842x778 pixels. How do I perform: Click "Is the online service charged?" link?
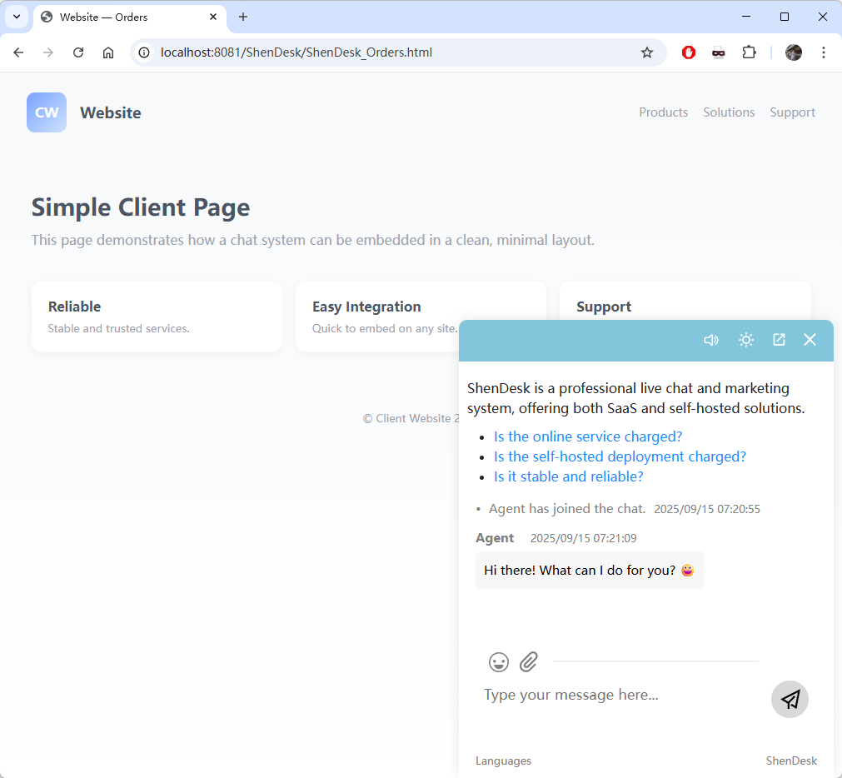click(588, 436)
